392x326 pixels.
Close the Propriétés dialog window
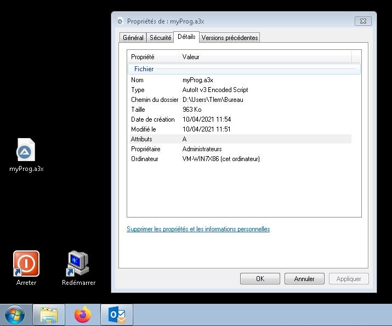(x=363, y=21)
